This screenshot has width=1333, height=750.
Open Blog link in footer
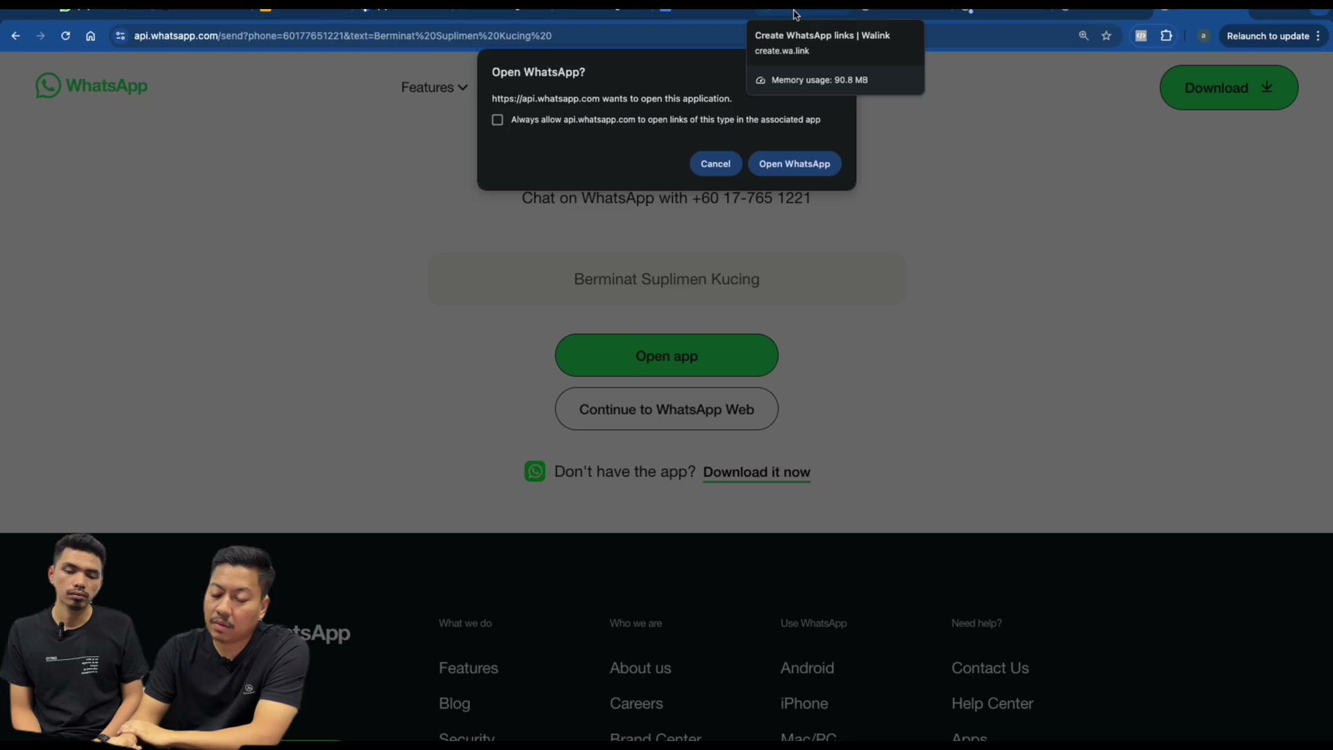[x=455, y=703]
